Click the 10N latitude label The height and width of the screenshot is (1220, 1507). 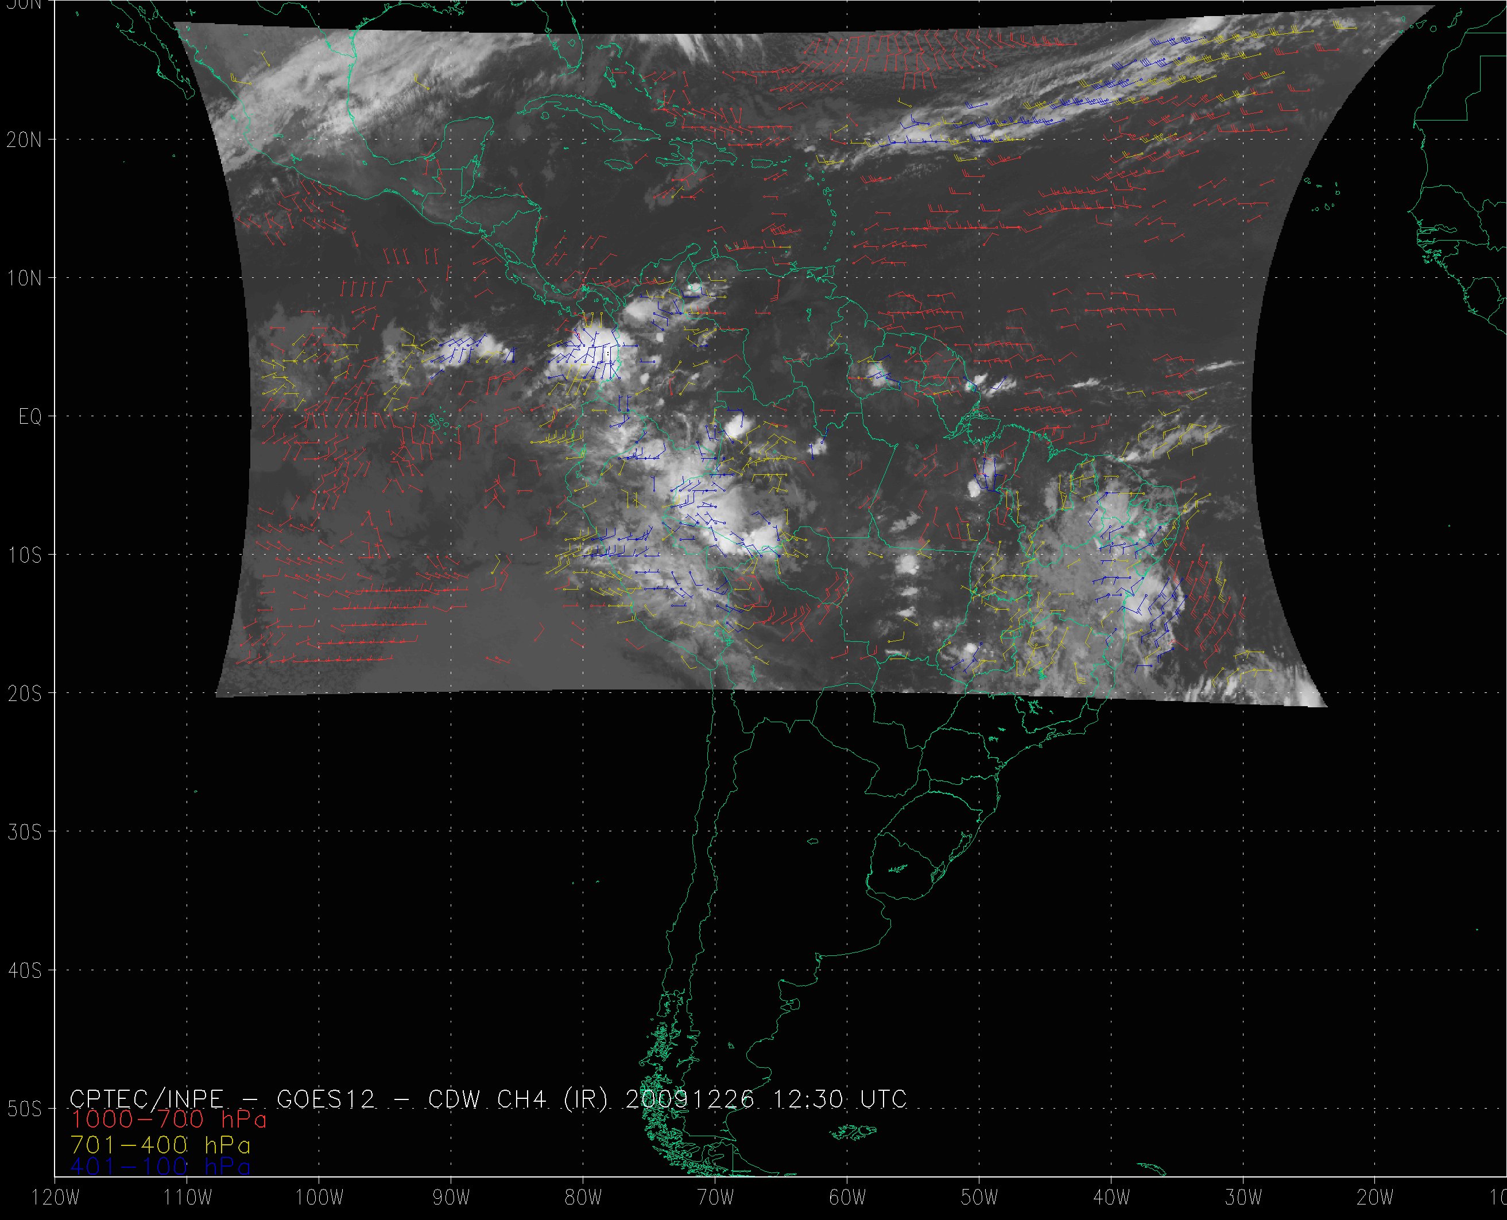24,278
